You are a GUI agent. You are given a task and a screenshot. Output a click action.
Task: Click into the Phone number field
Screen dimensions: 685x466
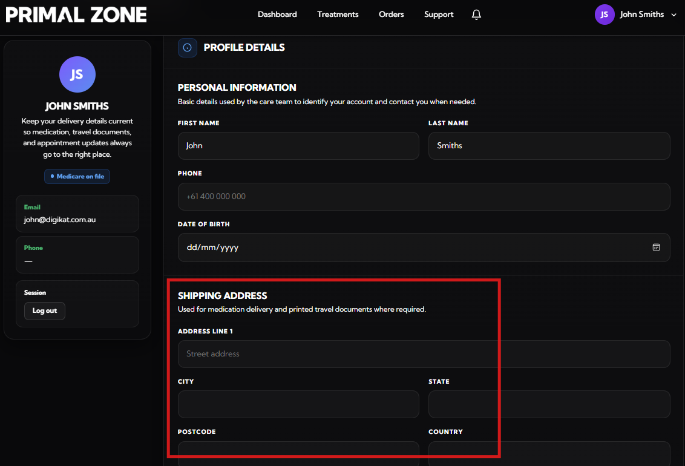tap(424, 197)
